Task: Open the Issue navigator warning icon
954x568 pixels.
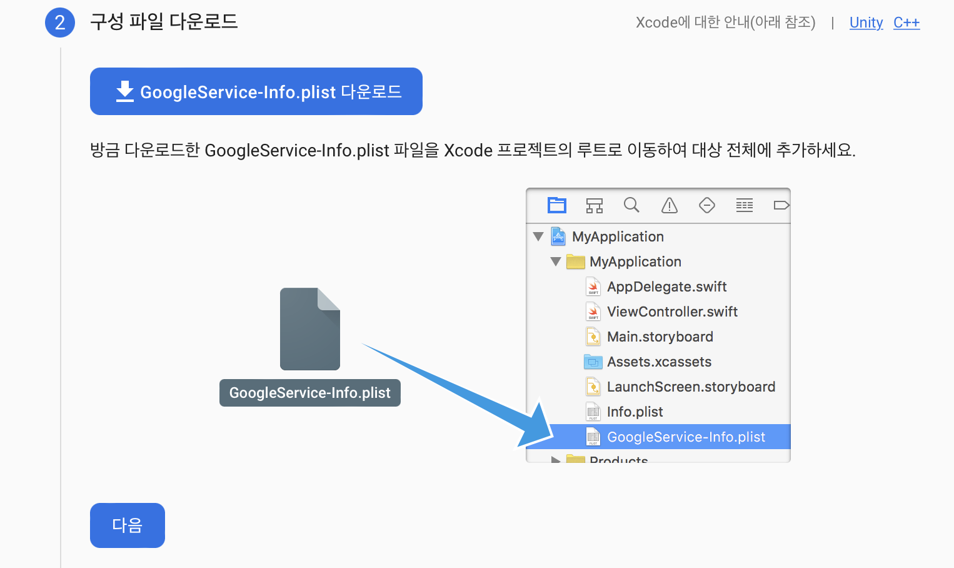Action: click(670, 205)
